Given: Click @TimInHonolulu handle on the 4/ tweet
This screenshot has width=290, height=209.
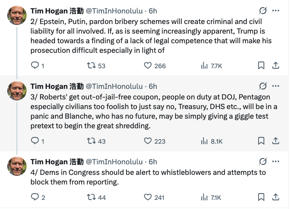Looking at the screenshot, I should pyautogui.click(x=114, y=161).
